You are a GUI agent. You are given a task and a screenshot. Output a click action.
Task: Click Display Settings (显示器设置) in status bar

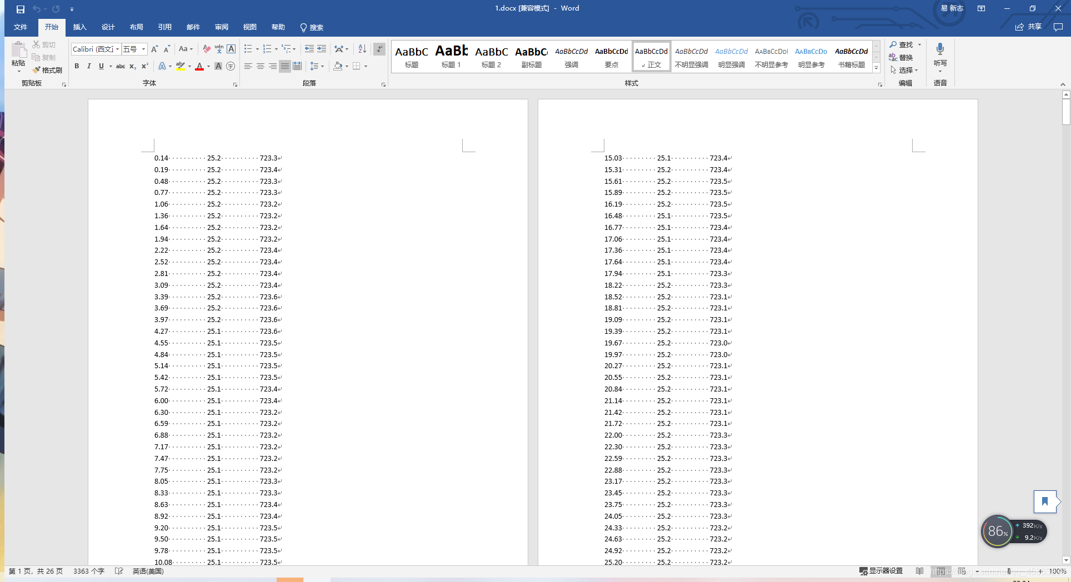tap(881, 571)
